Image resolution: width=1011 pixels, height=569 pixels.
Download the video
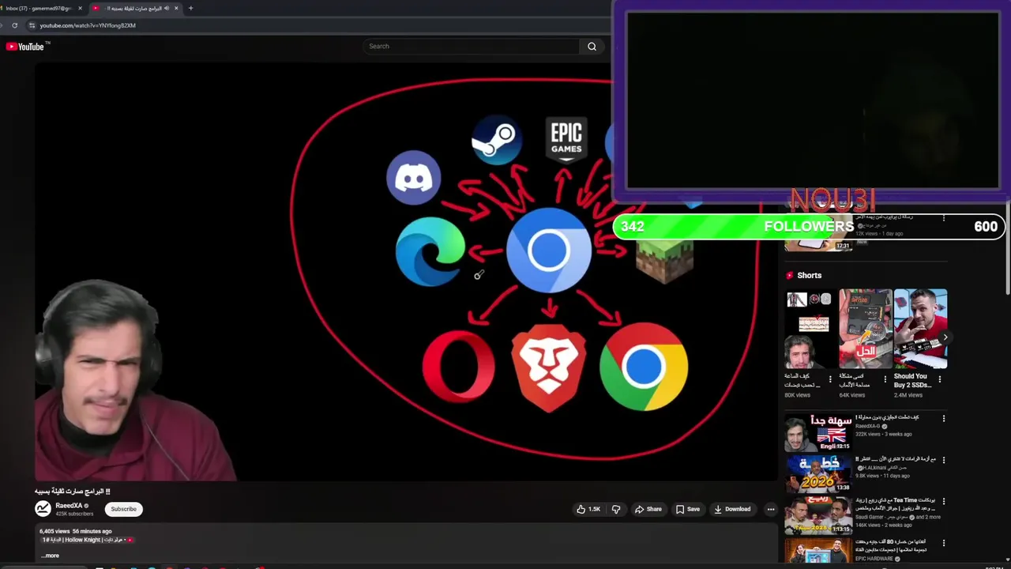click(x=732, y=509)
